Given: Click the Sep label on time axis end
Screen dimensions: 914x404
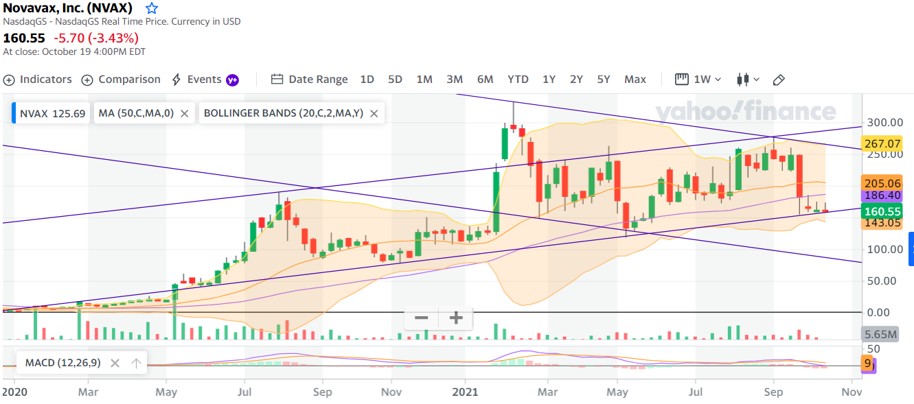Looking at the screenshot, I should (774, 392).
